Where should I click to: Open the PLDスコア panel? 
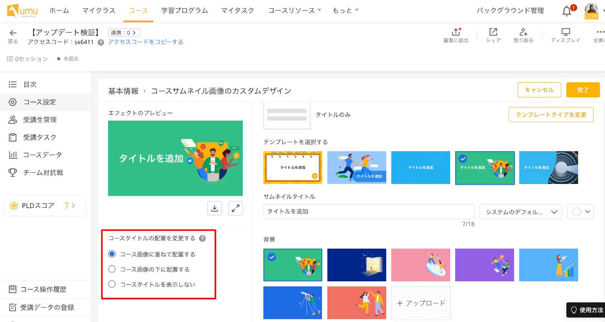click(x=45, y=206)
